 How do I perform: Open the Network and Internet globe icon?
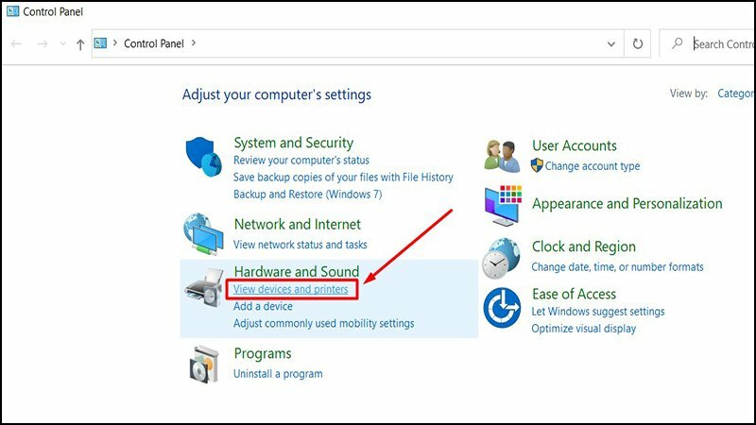(x=204, y=232)
